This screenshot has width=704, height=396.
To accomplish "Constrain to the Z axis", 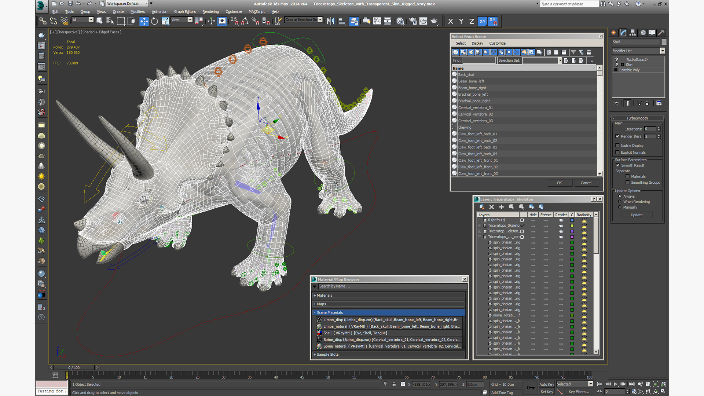I will (x=472, y=21).
